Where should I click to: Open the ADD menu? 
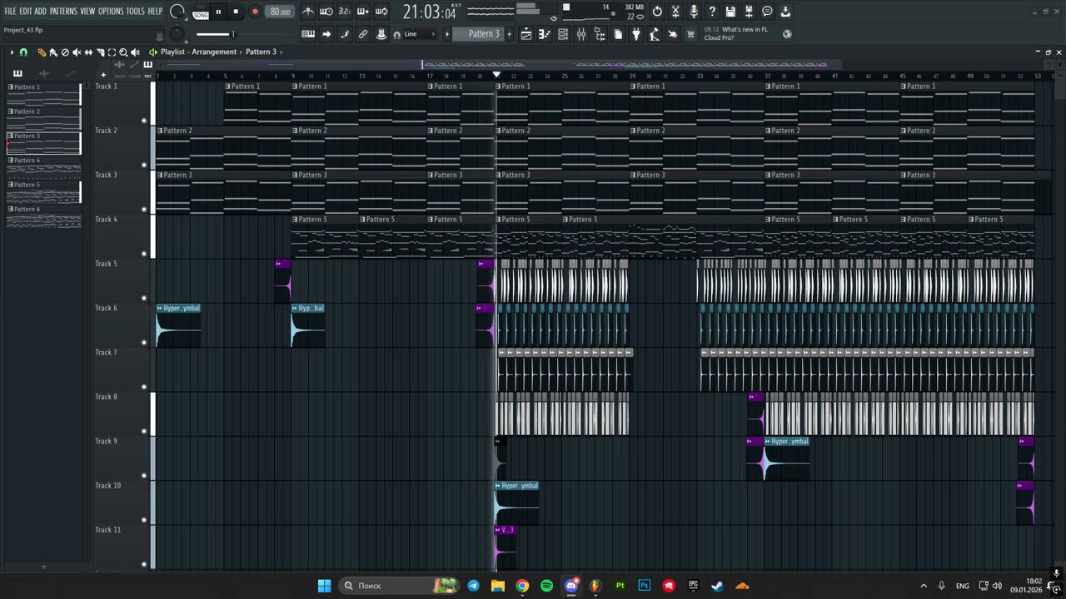[x=40, y=11]
